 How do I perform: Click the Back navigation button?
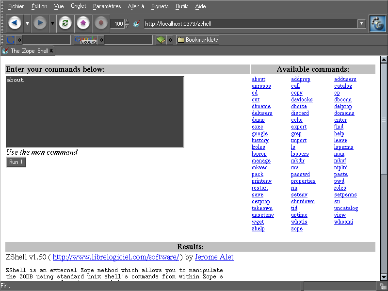(x=15, y=23)
